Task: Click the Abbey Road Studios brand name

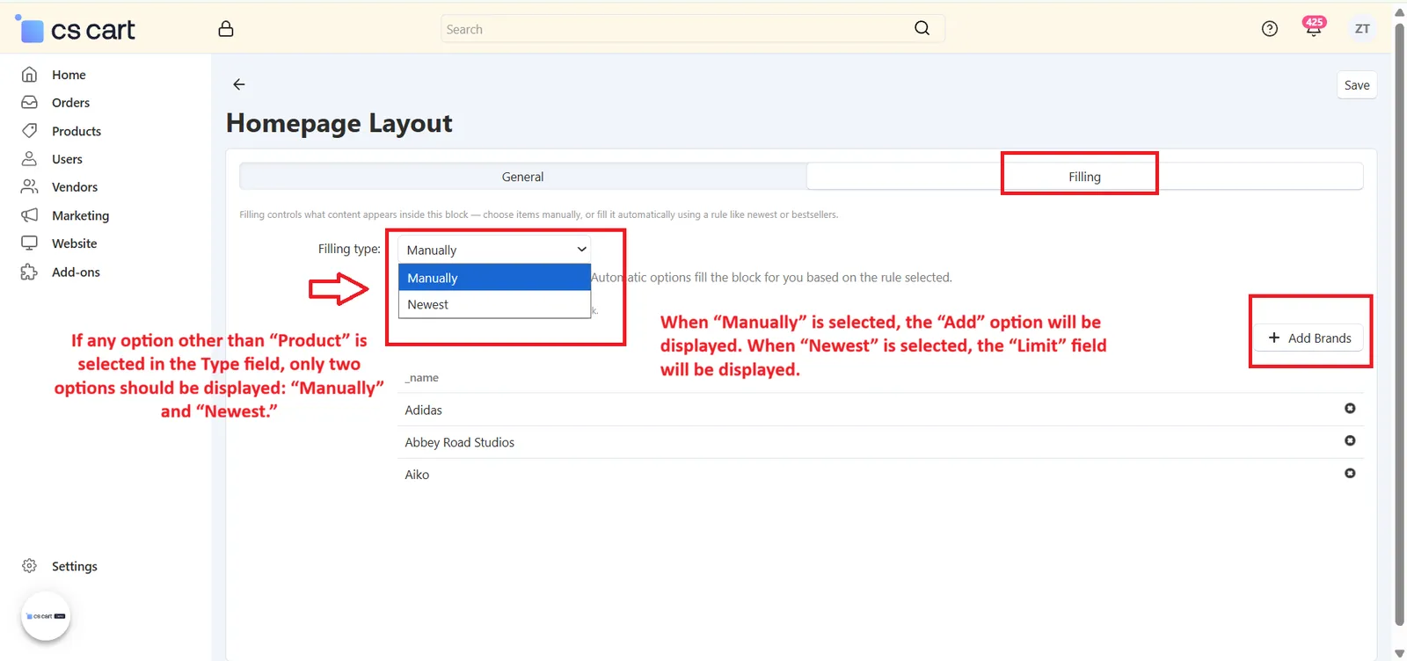Action: pos(460,443)
